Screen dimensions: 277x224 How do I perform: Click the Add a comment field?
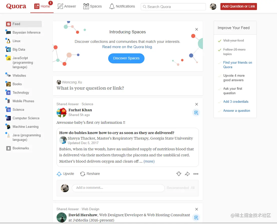point(118,188)
